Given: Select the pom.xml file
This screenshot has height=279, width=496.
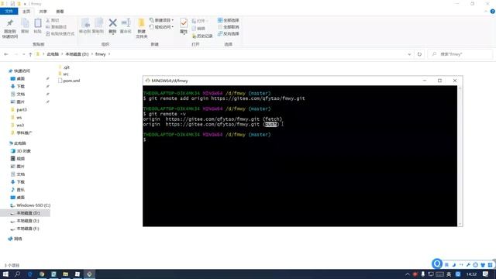Looking at the screenshot, I should (x=69, y=81).
